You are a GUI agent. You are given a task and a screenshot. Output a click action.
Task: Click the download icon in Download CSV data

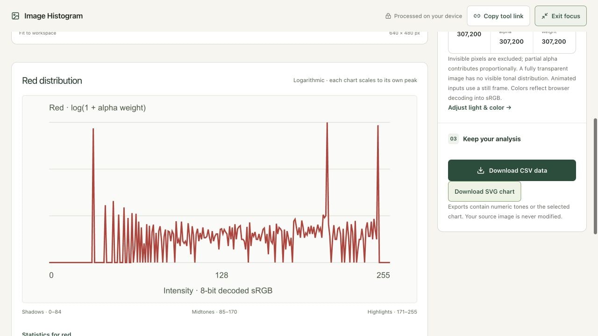pos(480,170)
